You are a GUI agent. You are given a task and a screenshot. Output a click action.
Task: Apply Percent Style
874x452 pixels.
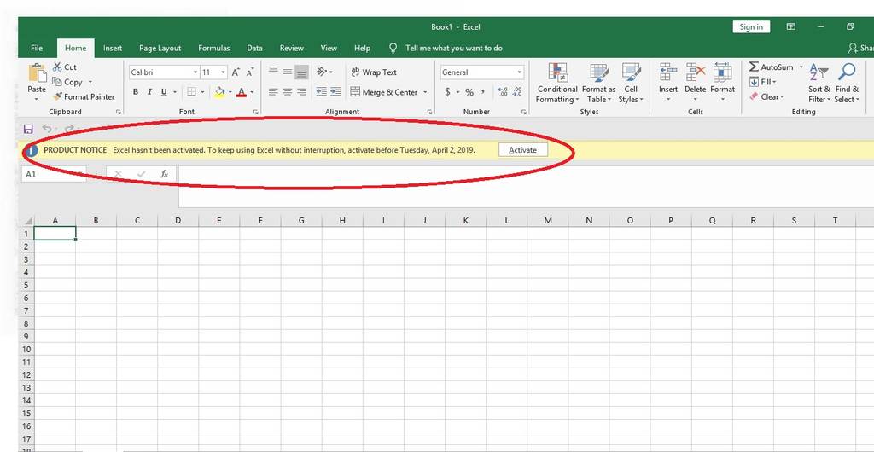pyautogui.click(x=469, y=92)
